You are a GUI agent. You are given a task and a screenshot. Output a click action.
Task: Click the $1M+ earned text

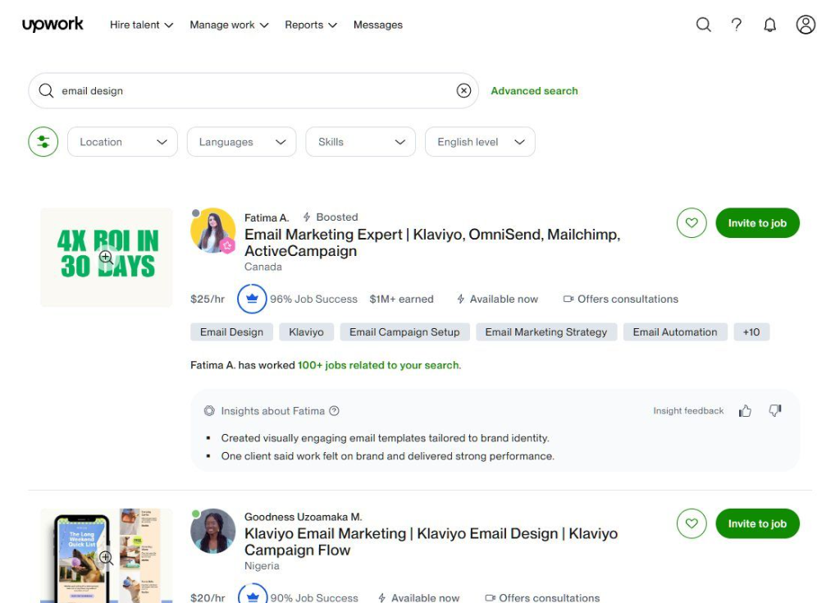click(x=401, y=299)
